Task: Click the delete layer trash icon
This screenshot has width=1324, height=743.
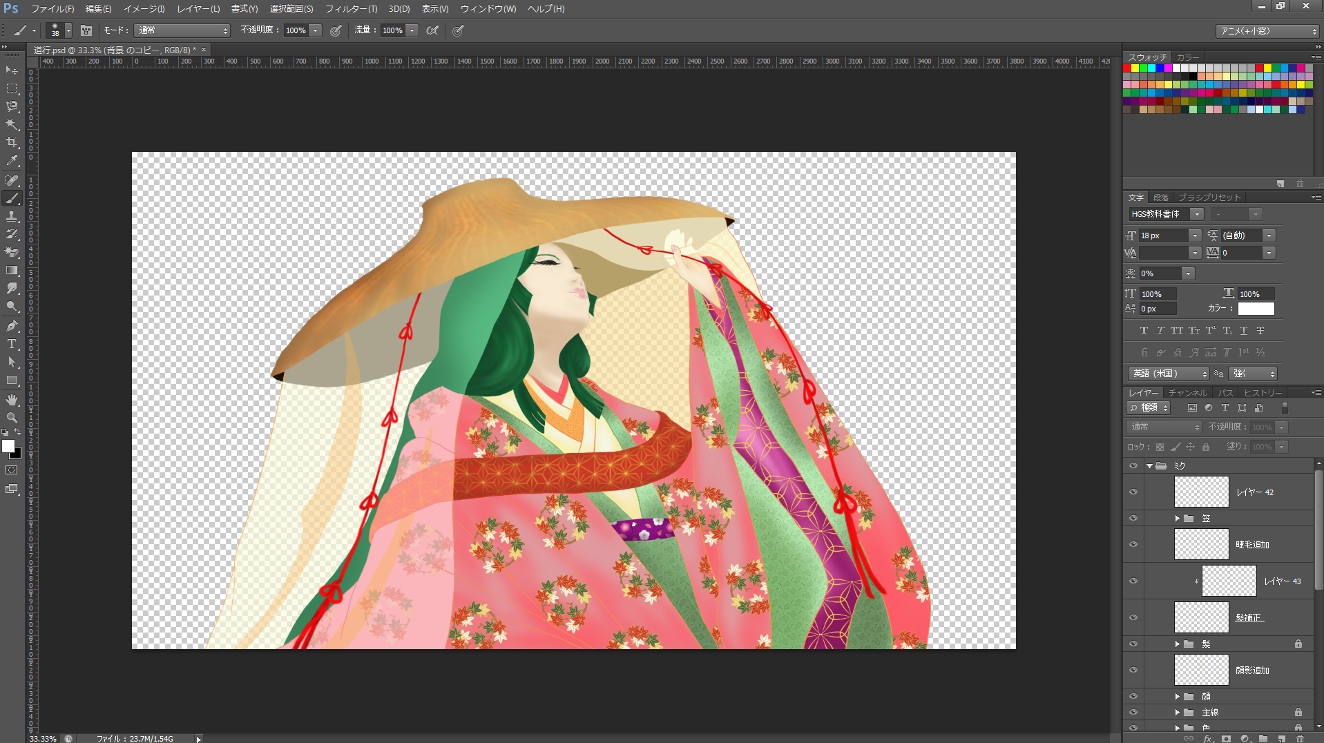Action: tap(1300, 738)
